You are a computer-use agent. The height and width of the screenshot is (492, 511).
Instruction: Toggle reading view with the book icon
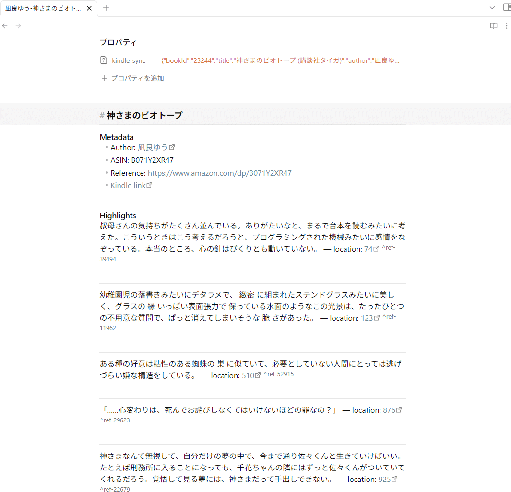point(493,25)
